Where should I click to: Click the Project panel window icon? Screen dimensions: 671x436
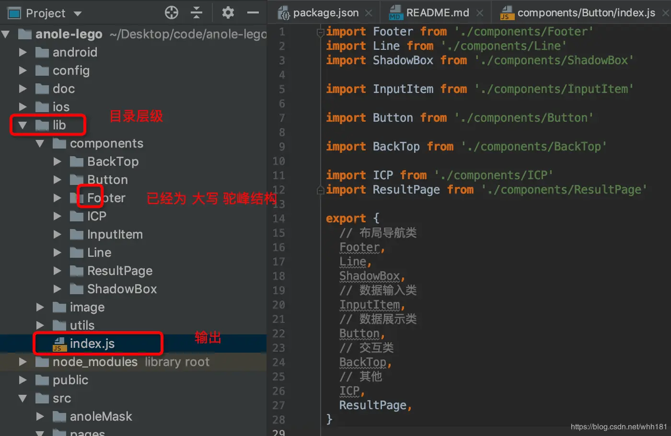14,13
